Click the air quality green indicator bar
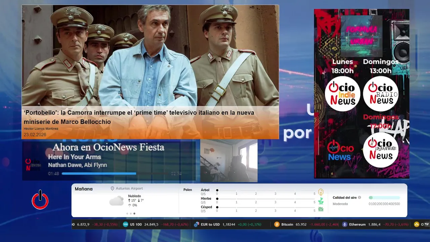This screenshot has height=242, width=430. 384,198
